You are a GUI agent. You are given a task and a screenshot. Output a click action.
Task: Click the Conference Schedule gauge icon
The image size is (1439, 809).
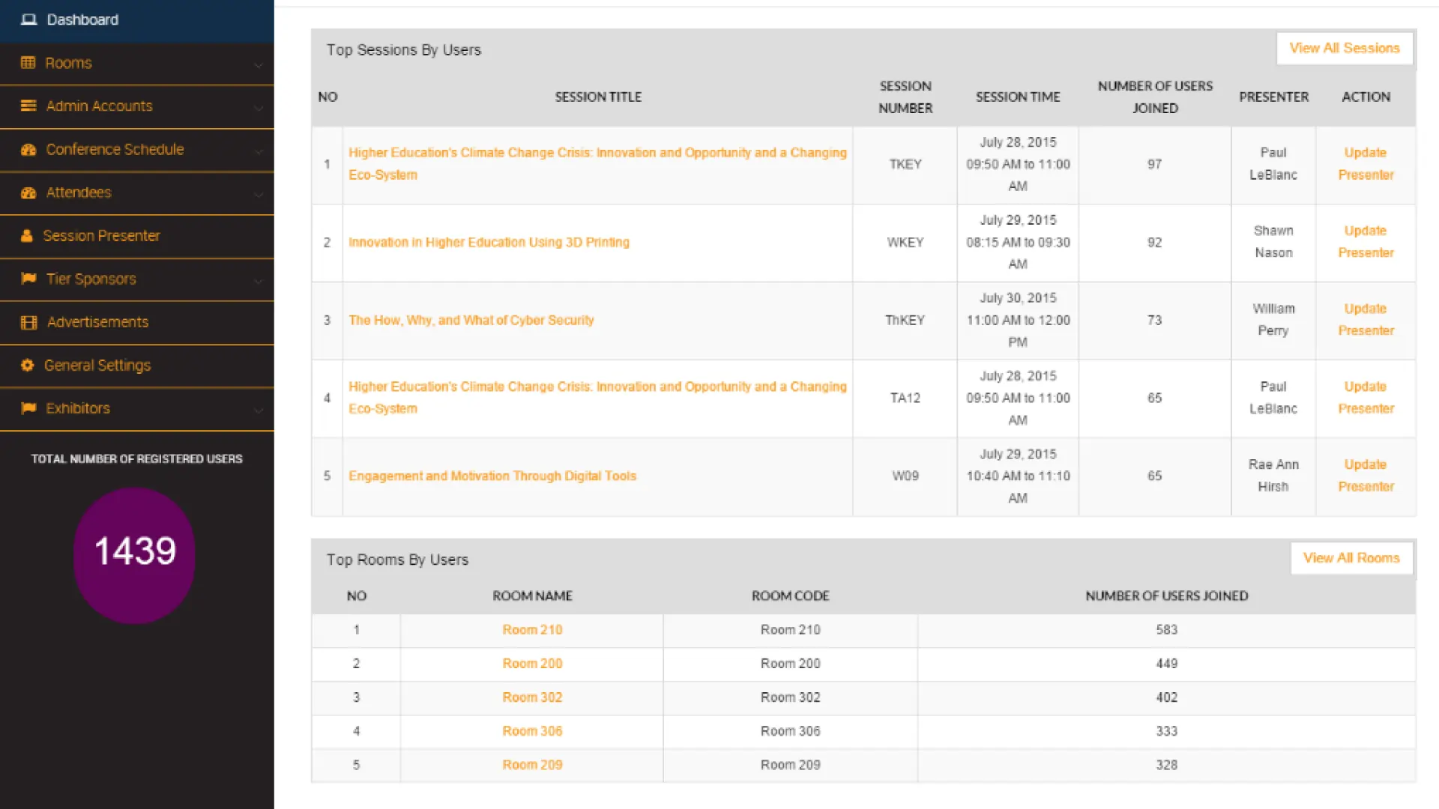click(28, 149)
